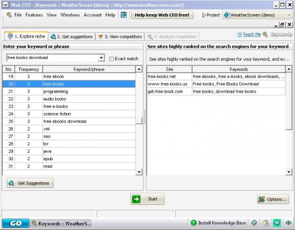The width and height of the screenshot is (295, 230).
Task: Click the Keywords WeatherScreen taskbar item
Action: 61,223
